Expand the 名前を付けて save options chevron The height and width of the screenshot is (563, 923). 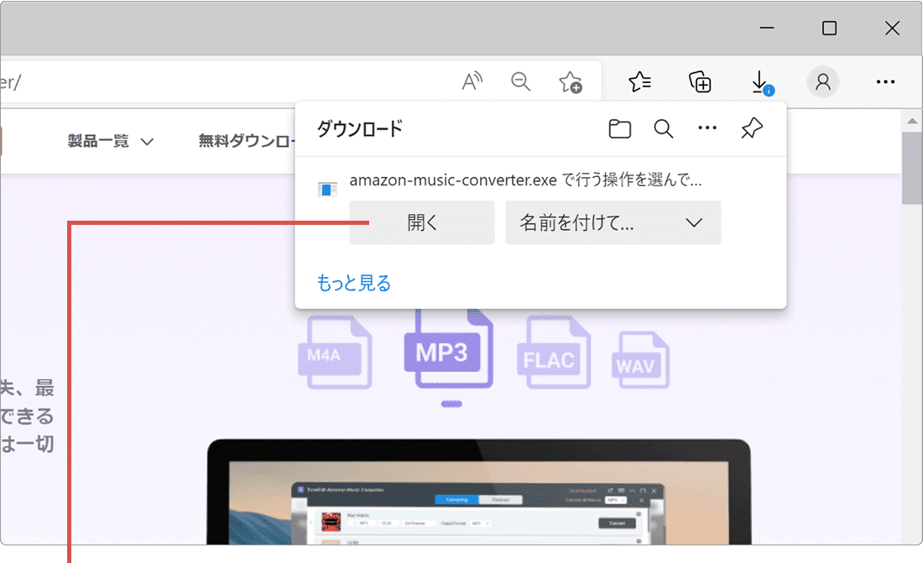[x=693, y=222]
